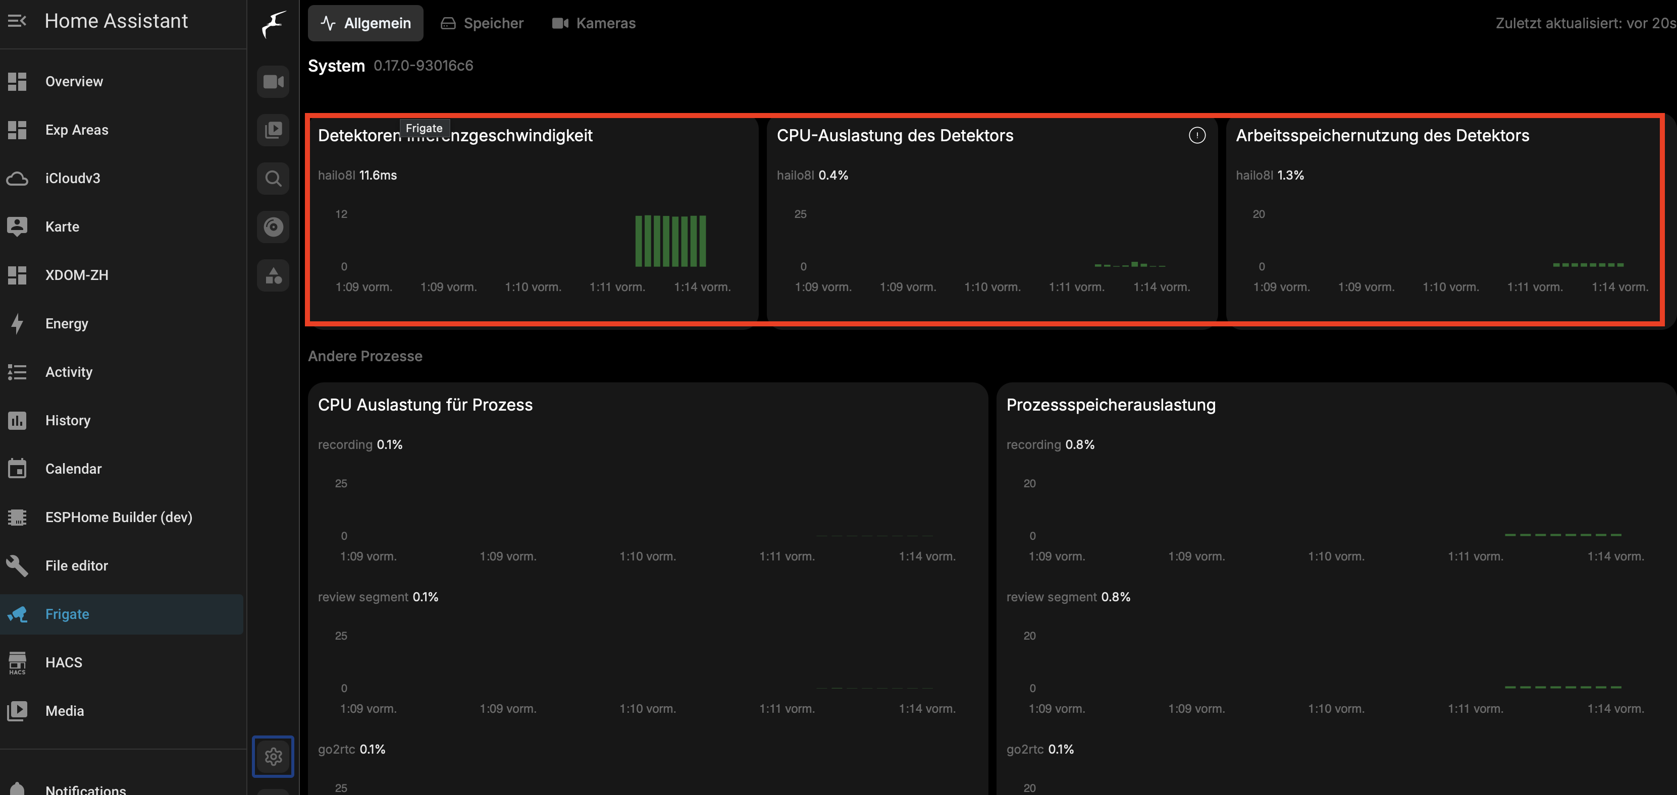Open File editor from sidebar

[x=76, y=565]
